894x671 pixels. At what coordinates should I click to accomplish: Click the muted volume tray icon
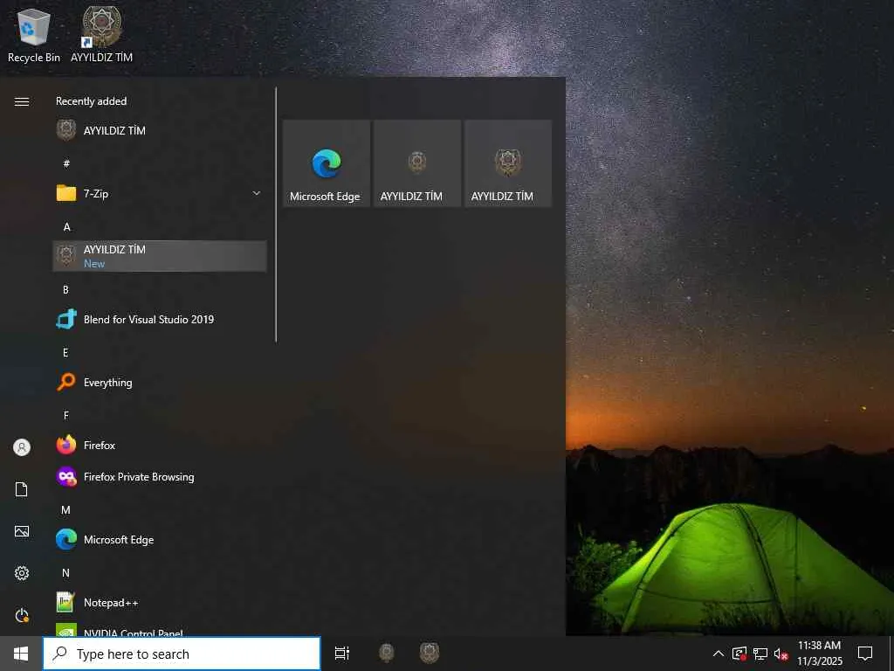pos(781,654)
